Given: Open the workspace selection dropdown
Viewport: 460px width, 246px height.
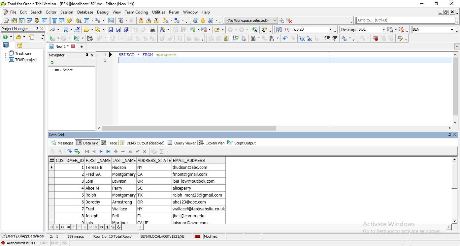Looking at the screenshot, I should click(x=275, y=20).
